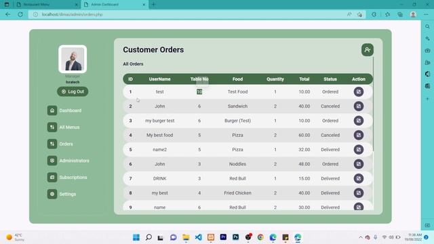This screenshot has width=434, height=244.
Task: Click the user profile icon beside Customer Orders
Action: pyautogui.click(x=368, y=49)
